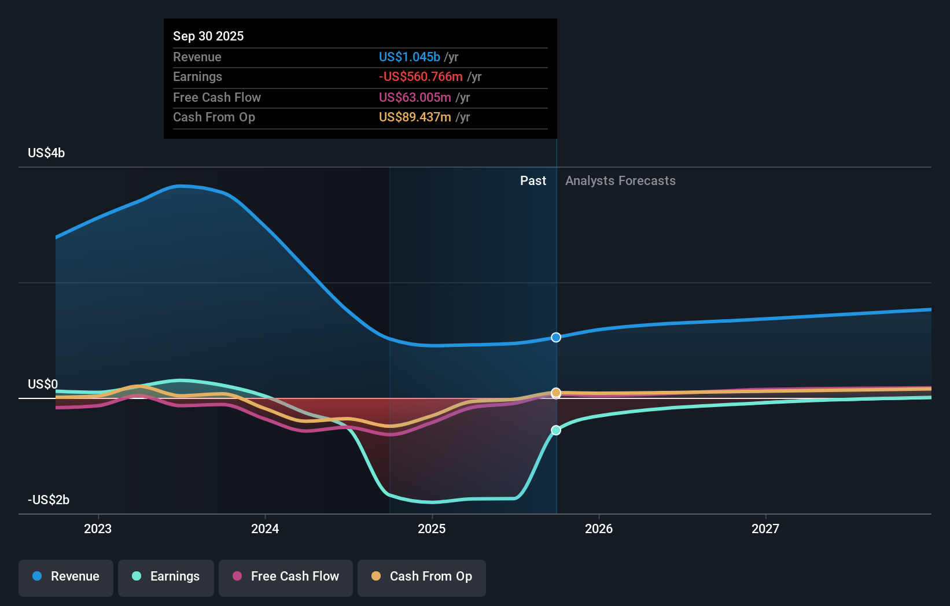Click the orange Cash From Op legend dot
This screenshot has height=606, width=950.
[376, 577]
